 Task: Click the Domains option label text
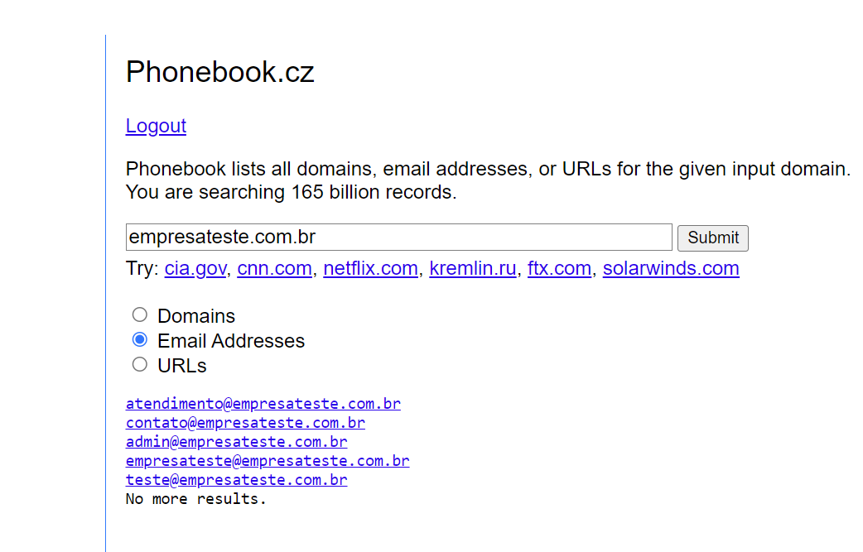coord(196,316)
